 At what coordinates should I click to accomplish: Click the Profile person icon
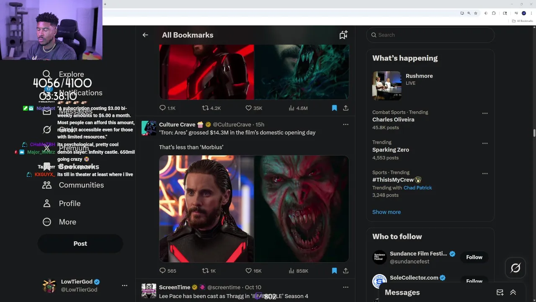46,203
